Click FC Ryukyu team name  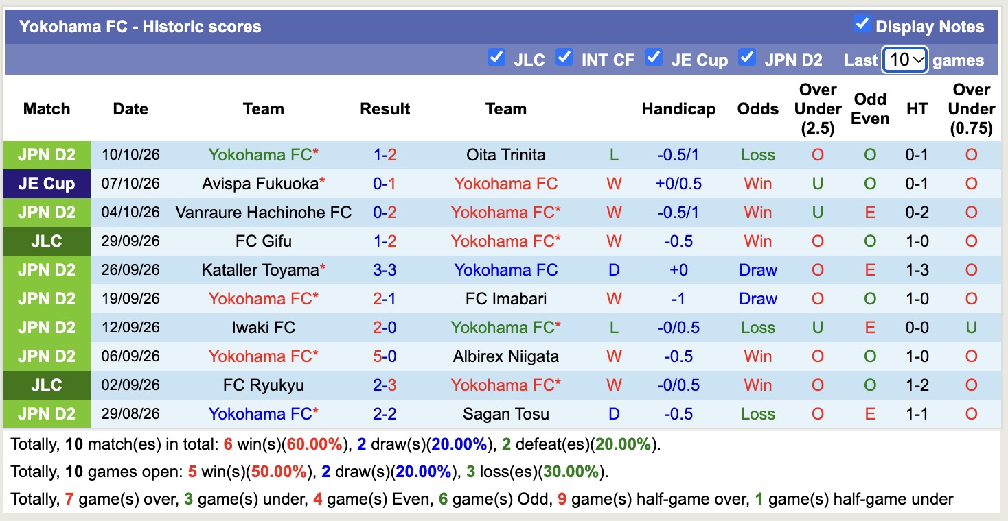[x=263, y=385]
